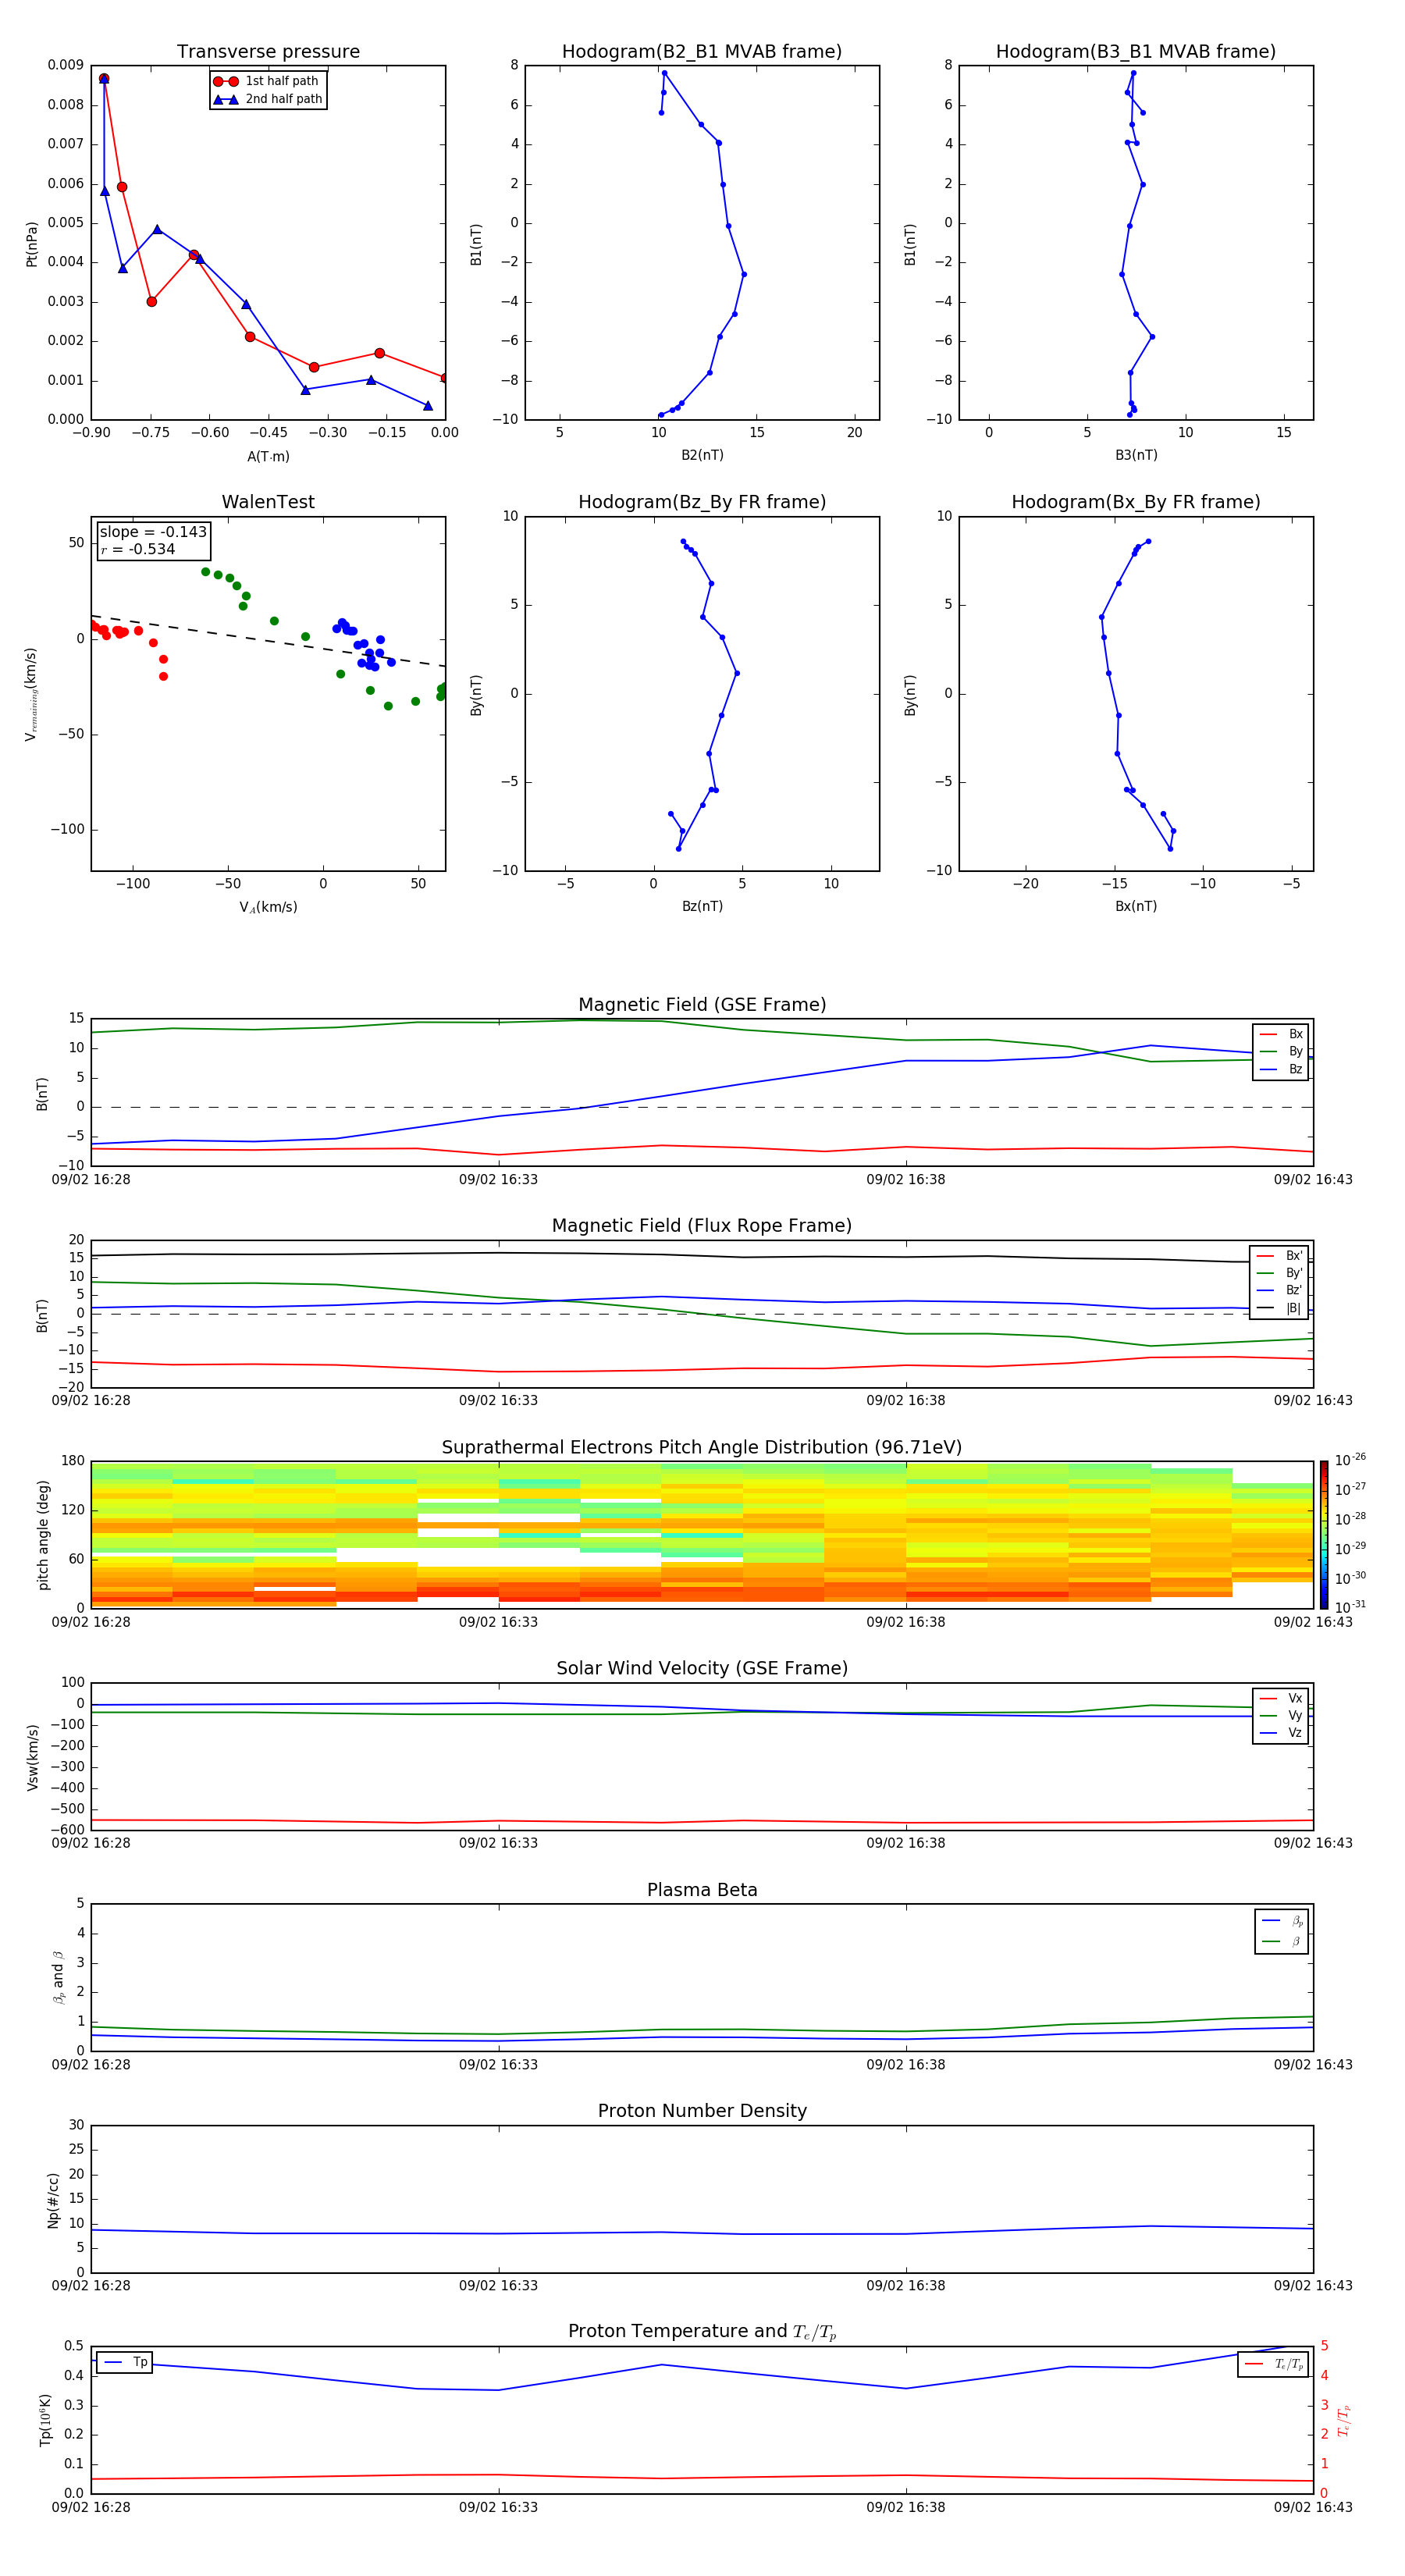Click the Plasma Beta legend box
Screen dimensions: 1405x2576
tap(1281, 1931)
